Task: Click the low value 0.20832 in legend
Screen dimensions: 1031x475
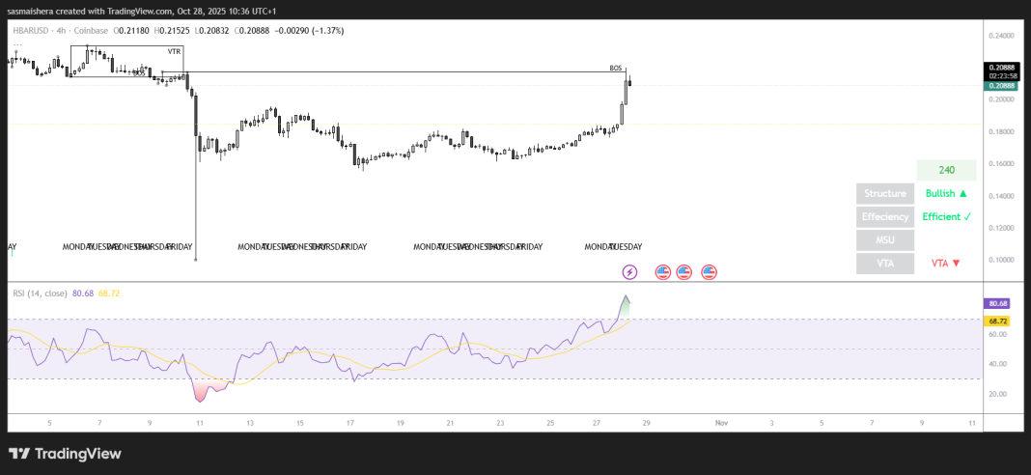Action: (x=211, y=30)
